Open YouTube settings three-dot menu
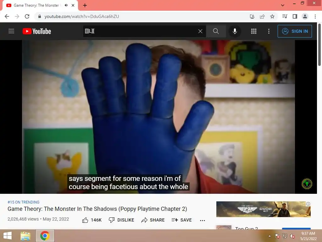This screenshot has width=322, height=242. pos(269,31)
